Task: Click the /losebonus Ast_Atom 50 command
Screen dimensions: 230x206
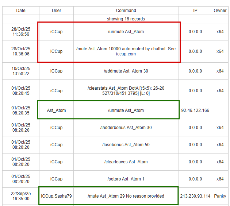Action: point(126,145)
